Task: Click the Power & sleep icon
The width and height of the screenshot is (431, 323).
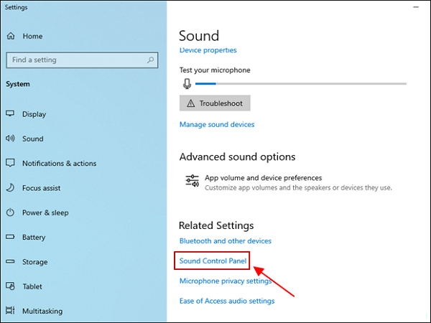Action: (x=10, y=212)
